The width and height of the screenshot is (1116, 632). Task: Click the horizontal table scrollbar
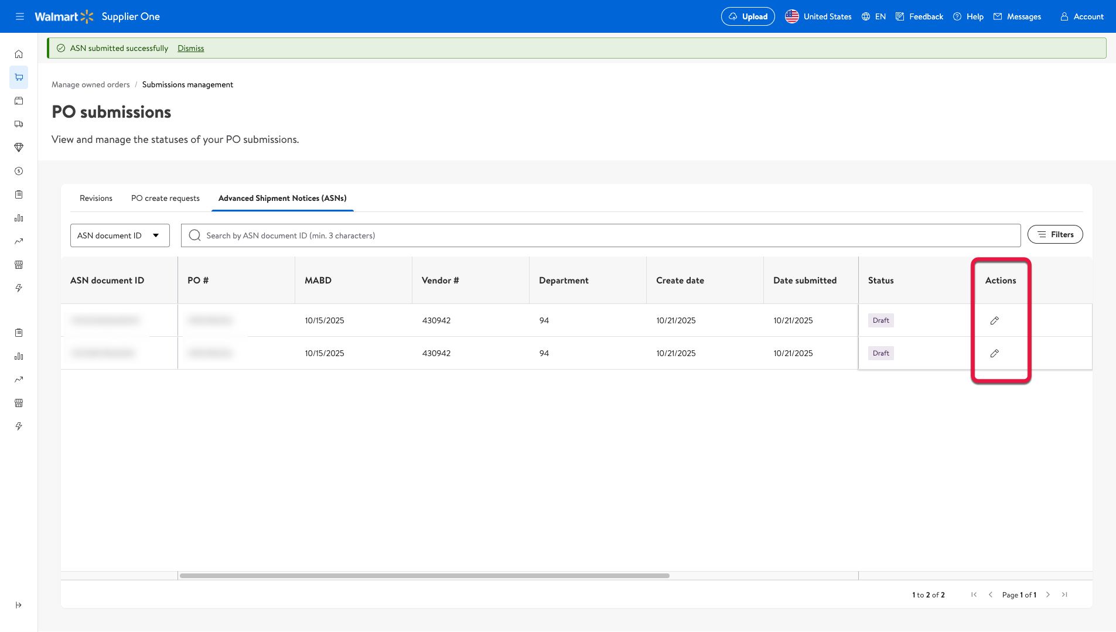(424, 576)
